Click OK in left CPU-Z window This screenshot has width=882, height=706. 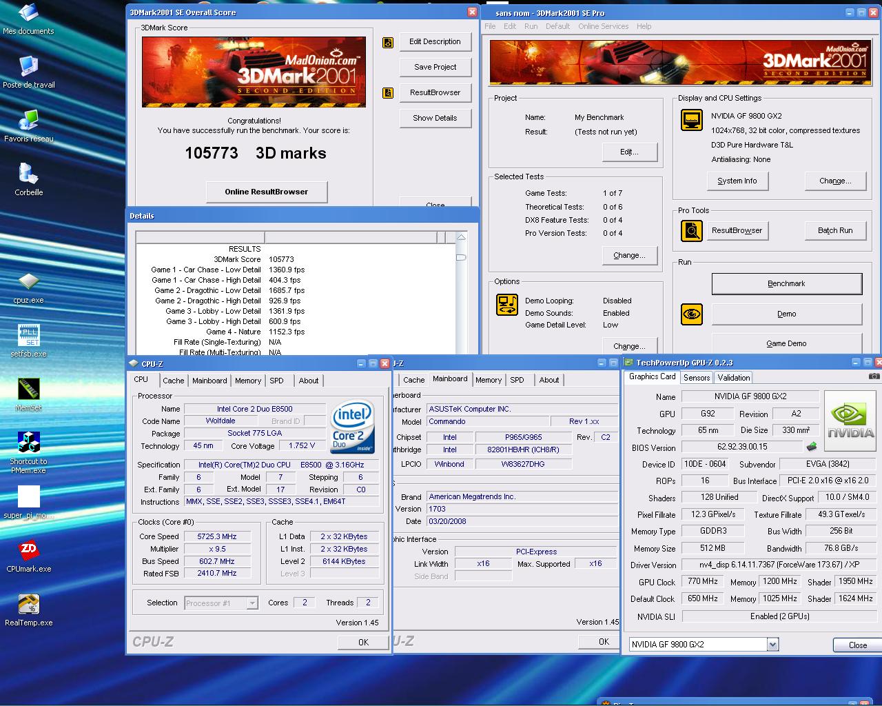click(363, 642)
